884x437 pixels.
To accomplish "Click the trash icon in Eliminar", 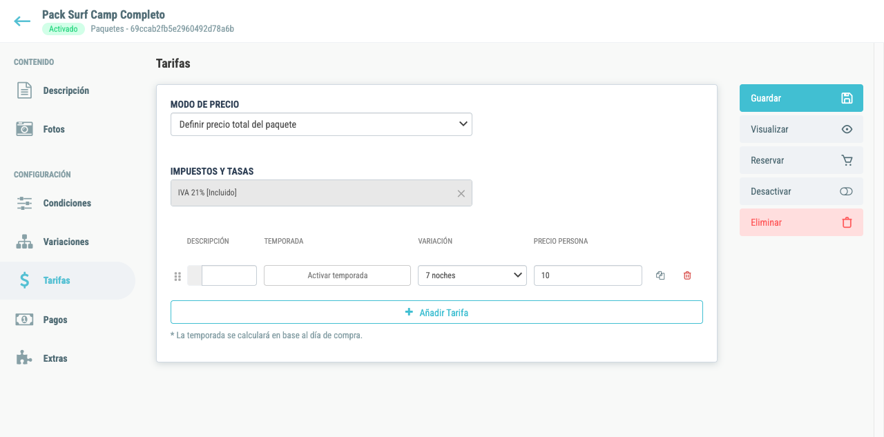I will [847, 222].
